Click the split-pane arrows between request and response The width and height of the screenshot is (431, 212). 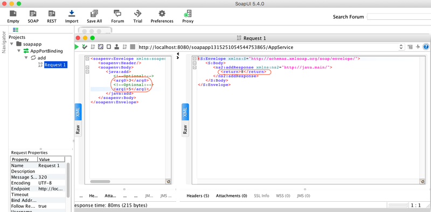click(x=178, y=56)
